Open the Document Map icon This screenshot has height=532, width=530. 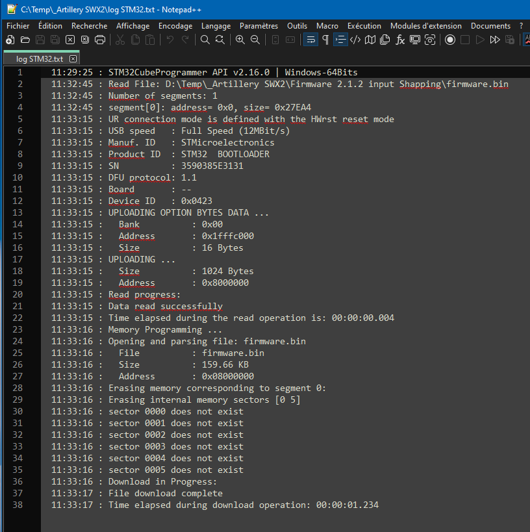pyautogui.click(x=370, y=40)
